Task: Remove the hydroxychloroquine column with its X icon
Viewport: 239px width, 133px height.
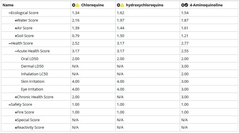Action: click(x=119, y=5)
